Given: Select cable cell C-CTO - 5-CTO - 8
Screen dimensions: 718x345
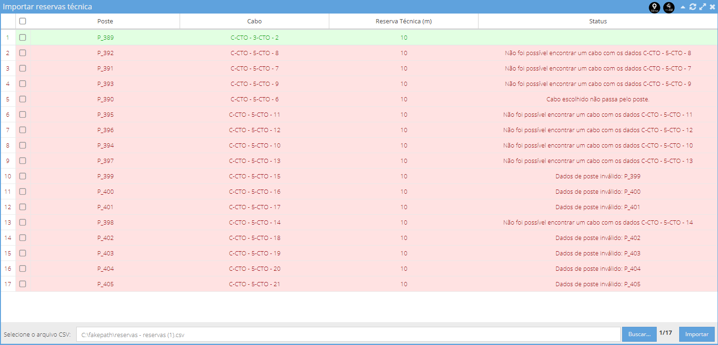Looking at the screenshot, I should click(x=254, y=53).
